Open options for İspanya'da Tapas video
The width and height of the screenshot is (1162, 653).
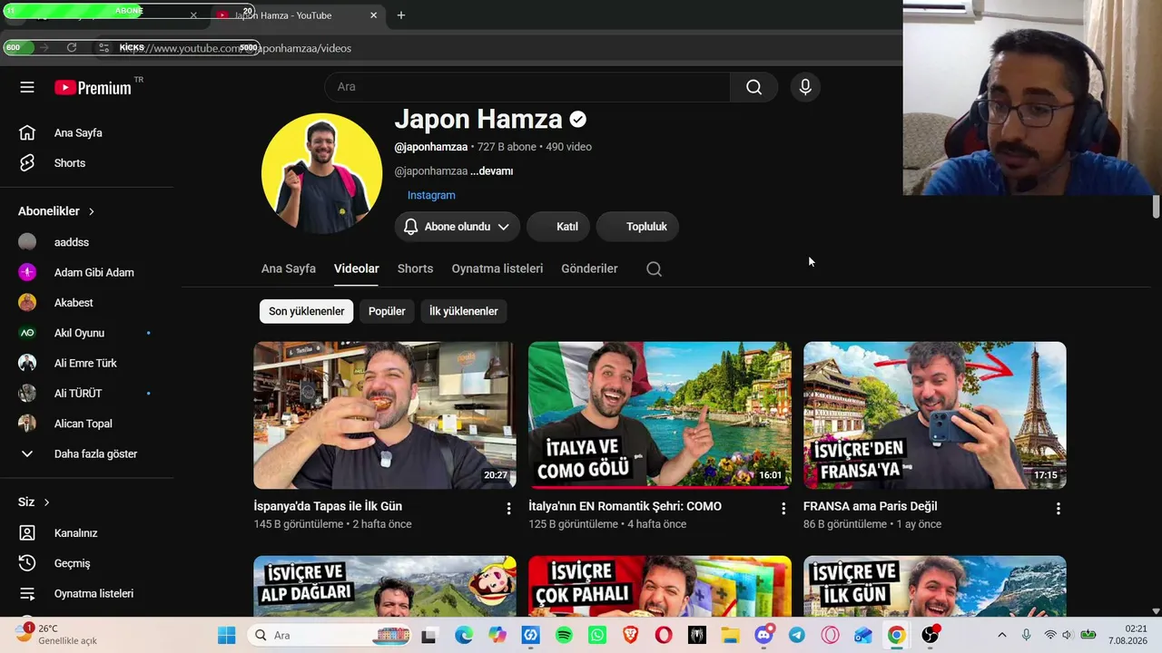pos(508,509)
